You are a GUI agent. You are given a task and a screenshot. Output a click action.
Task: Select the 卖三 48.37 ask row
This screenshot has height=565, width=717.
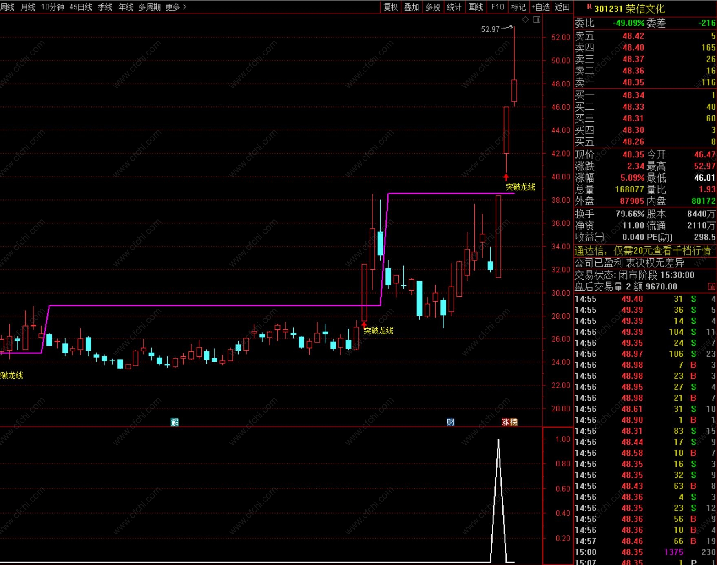pos(645,59)
